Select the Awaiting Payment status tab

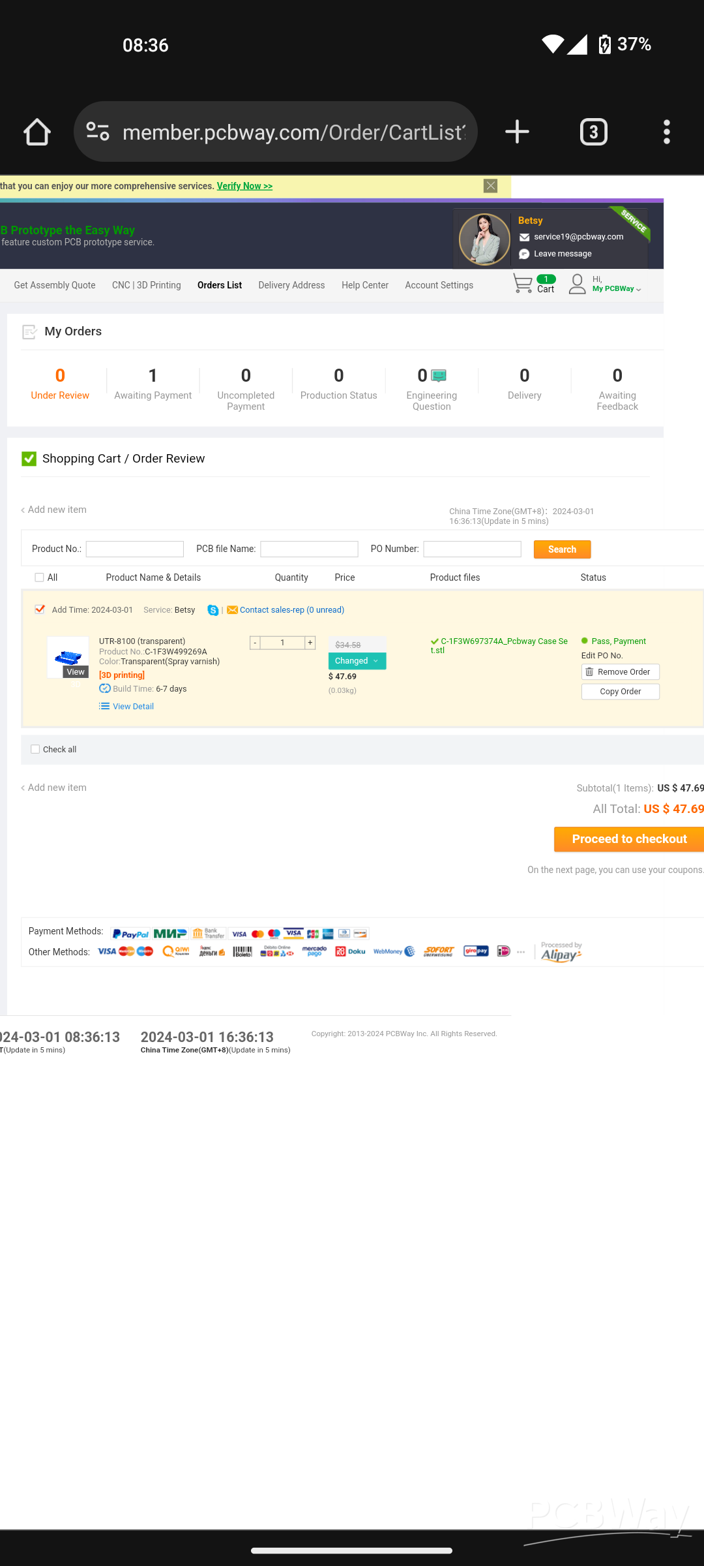coord(153,384)
